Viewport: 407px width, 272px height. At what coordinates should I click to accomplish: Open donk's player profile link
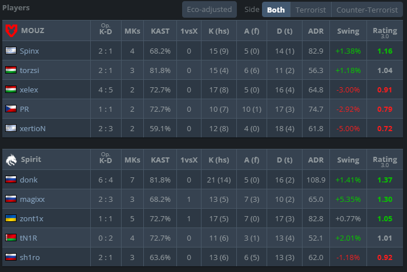[x=29, y=180]
